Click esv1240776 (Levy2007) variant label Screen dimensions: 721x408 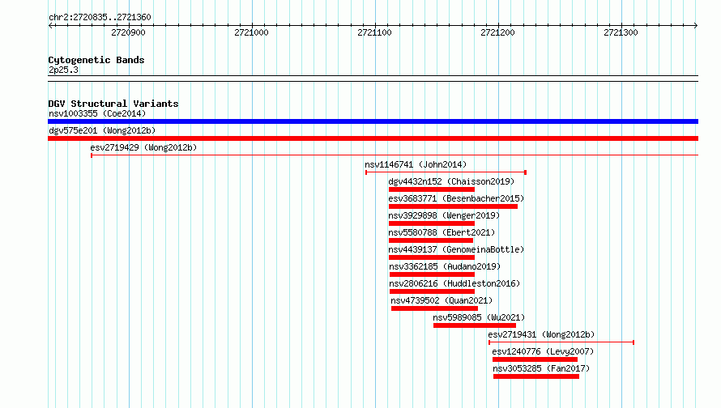coord(543,351)
